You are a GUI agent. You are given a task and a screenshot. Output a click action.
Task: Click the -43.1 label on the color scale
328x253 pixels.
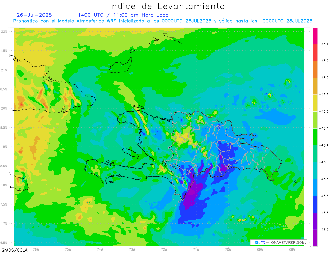pyautogui.click(x=324, y=44)
